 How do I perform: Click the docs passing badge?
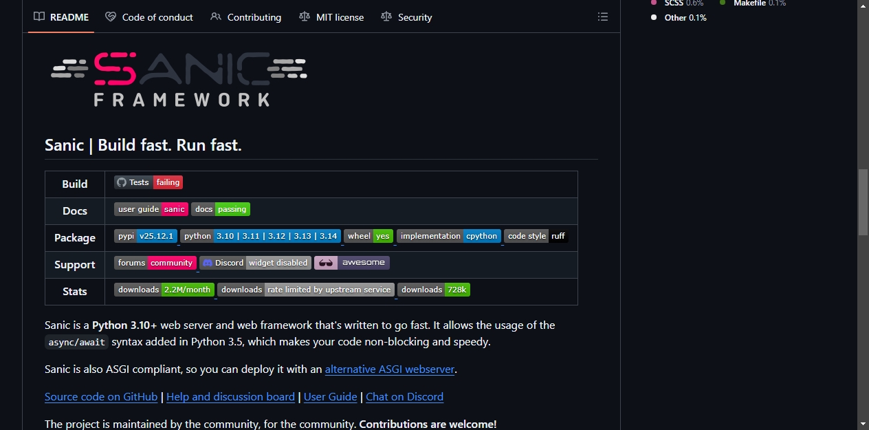click(x=221, y=209)
